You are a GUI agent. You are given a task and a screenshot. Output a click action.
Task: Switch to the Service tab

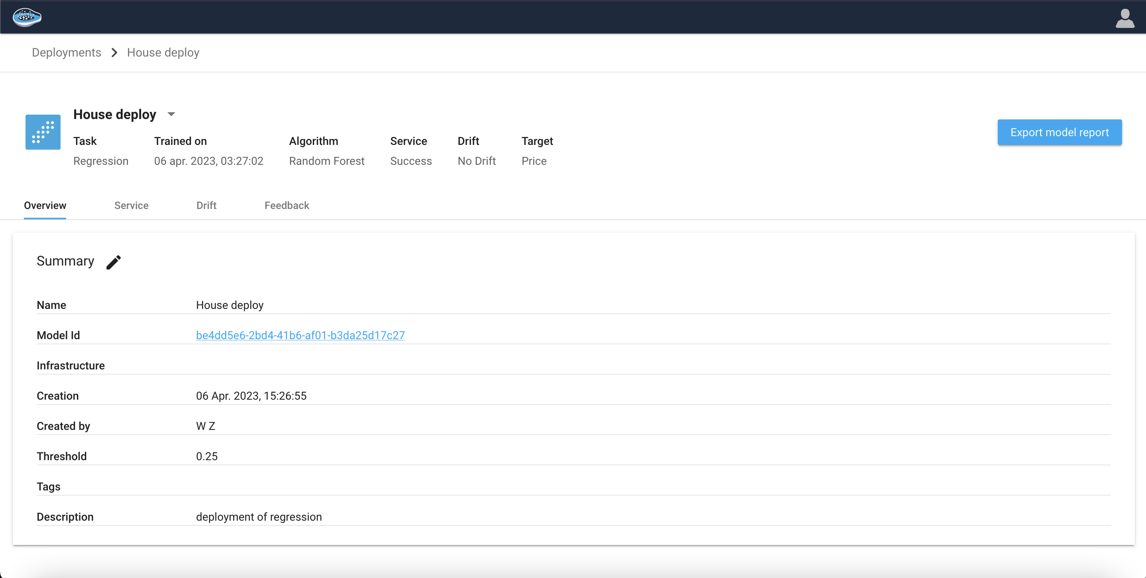coord(131,205)
